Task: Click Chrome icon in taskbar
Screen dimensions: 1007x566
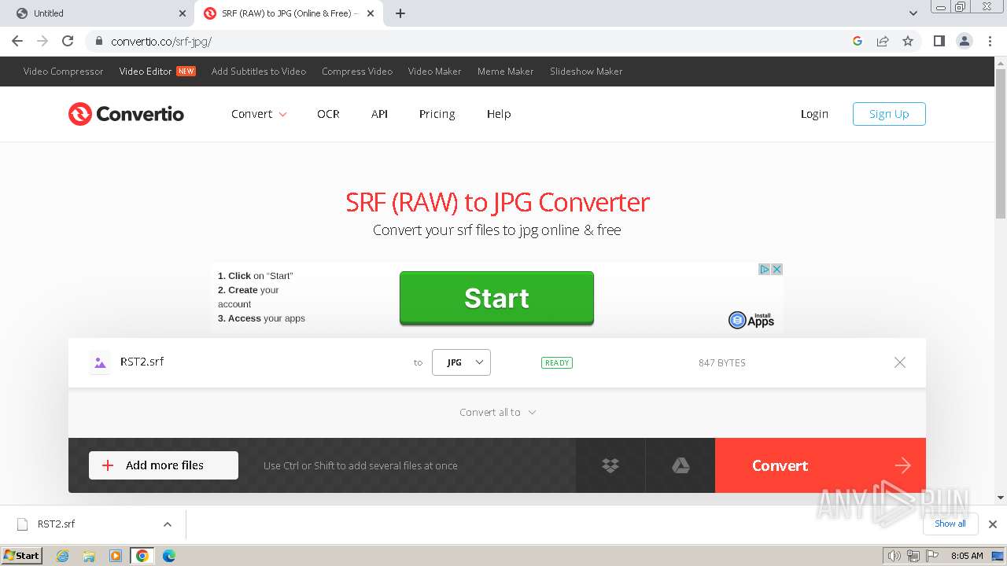Action: coord(142,556)
